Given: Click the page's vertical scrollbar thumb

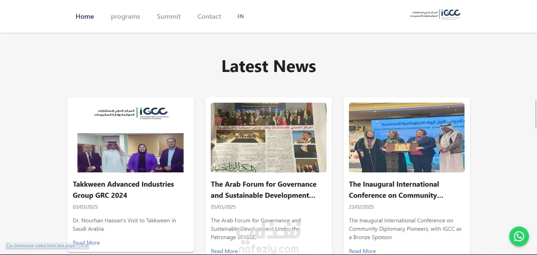Looking at the screenshot, I should (536, 114).
